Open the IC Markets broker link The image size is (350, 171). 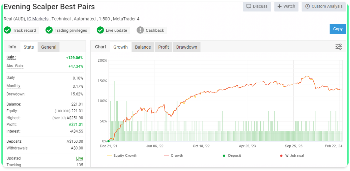[x=38, y=19]
